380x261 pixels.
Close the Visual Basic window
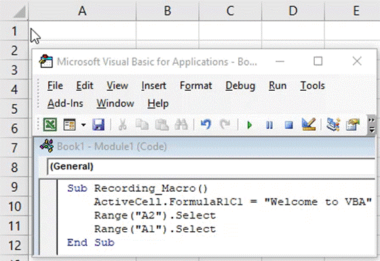pyautogui.click(x=357, y=61)
